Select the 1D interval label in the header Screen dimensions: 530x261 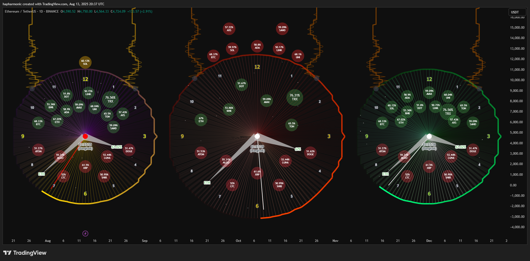click(41, 11)
